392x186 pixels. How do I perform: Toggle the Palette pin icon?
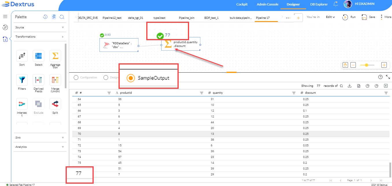click(x=54, y=17)
